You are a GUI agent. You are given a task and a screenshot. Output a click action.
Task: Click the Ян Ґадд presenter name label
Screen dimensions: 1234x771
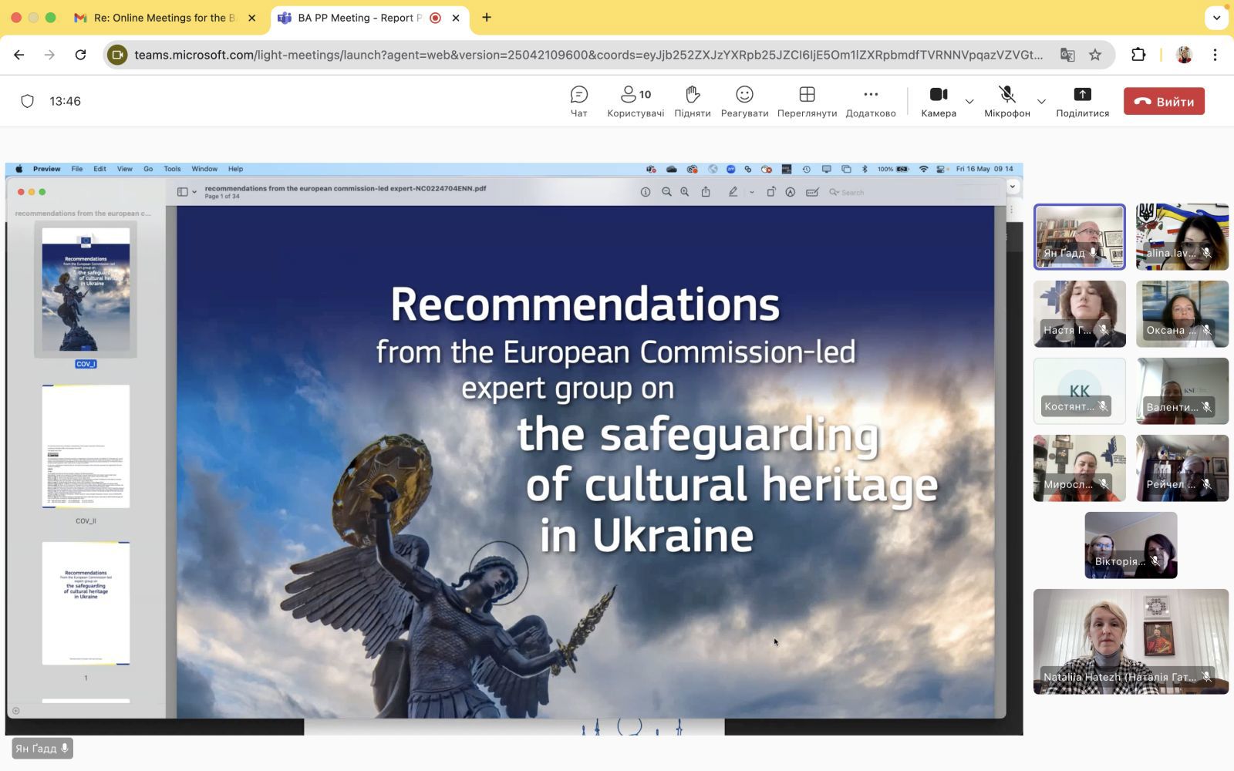pos(42,748)
